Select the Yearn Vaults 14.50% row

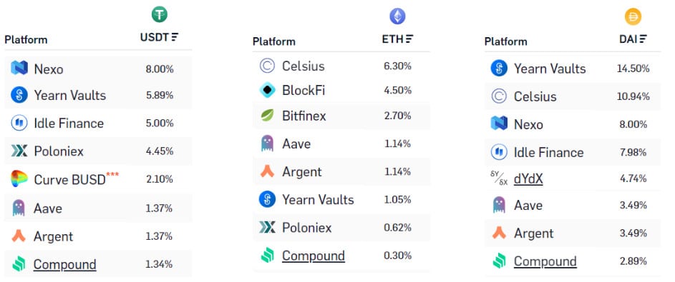tap(573, 69)
